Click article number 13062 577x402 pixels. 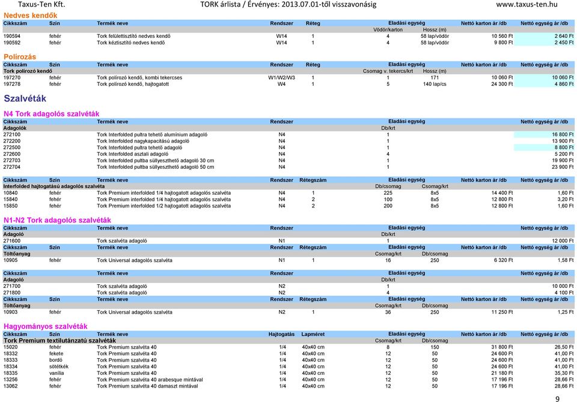(x=10, y=386)
